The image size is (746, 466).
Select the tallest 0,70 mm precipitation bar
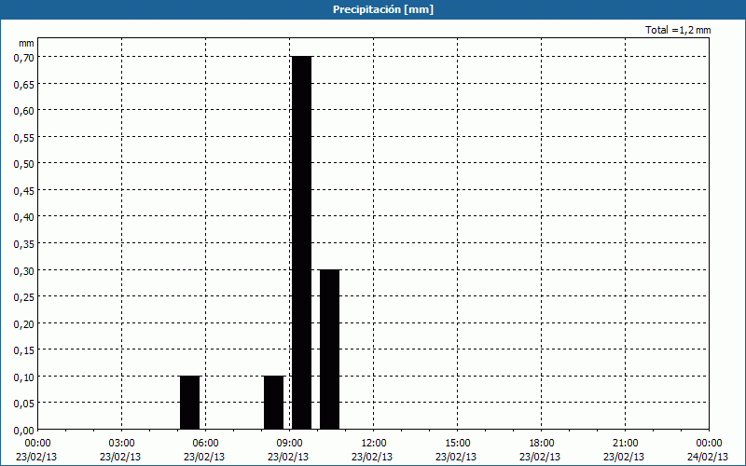(x=301, y=243)
